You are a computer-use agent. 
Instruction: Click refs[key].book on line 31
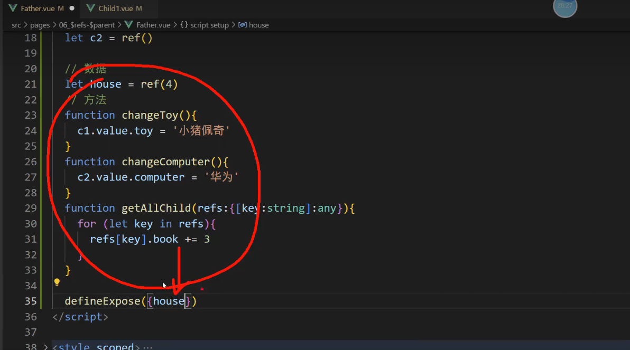134,239
